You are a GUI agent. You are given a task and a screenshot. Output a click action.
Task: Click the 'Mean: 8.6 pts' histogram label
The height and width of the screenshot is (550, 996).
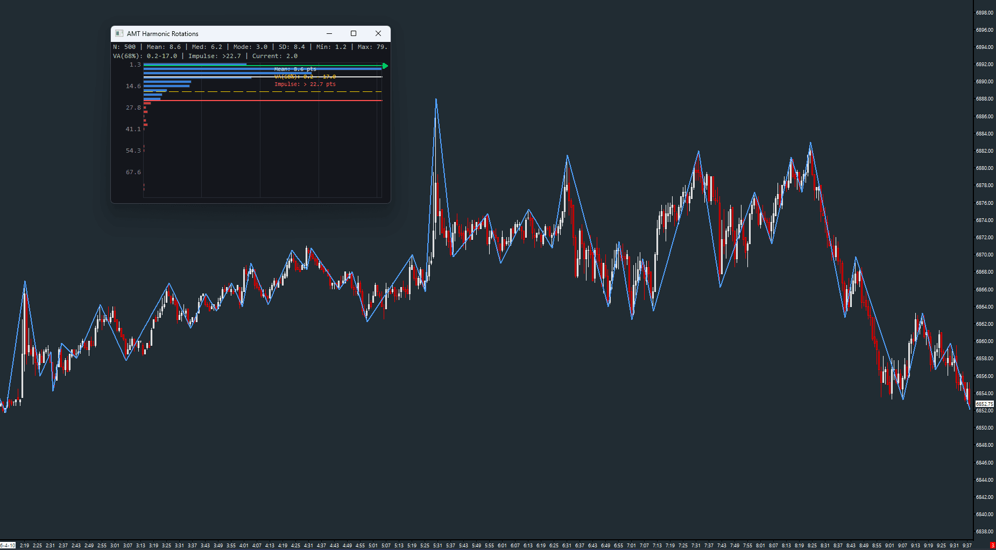tap(295, 69)
